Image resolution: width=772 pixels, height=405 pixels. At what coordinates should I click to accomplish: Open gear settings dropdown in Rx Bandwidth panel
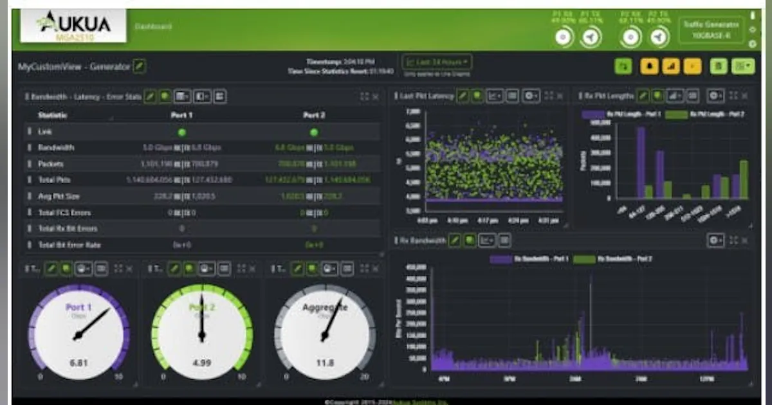pos(716,240)
